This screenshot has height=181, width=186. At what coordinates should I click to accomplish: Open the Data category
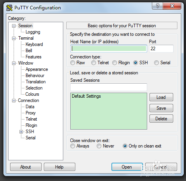click(x=30, y=107)
